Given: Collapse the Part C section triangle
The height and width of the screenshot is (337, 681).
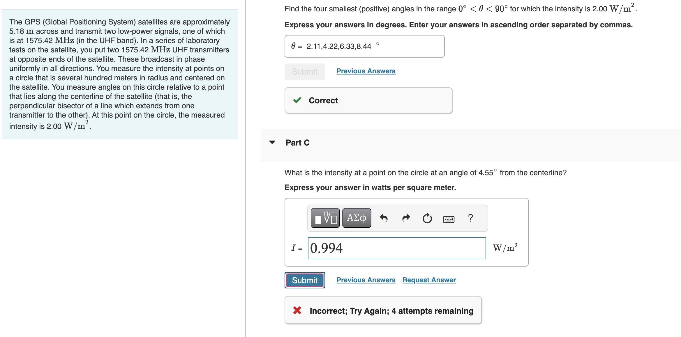Looking at the screenshot, I should tap(272, 142).
